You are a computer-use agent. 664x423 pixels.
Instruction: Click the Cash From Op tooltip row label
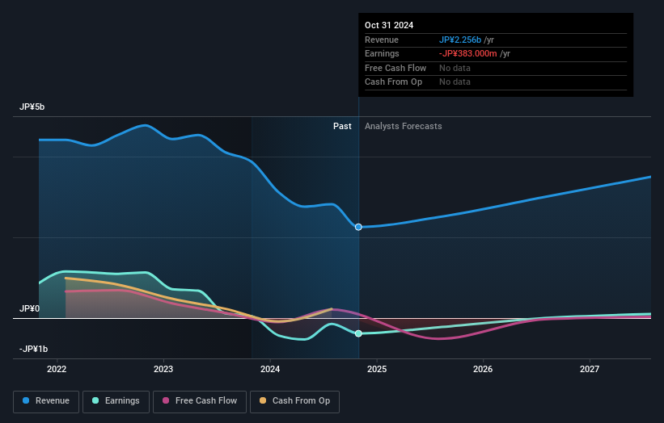(393, 82)
